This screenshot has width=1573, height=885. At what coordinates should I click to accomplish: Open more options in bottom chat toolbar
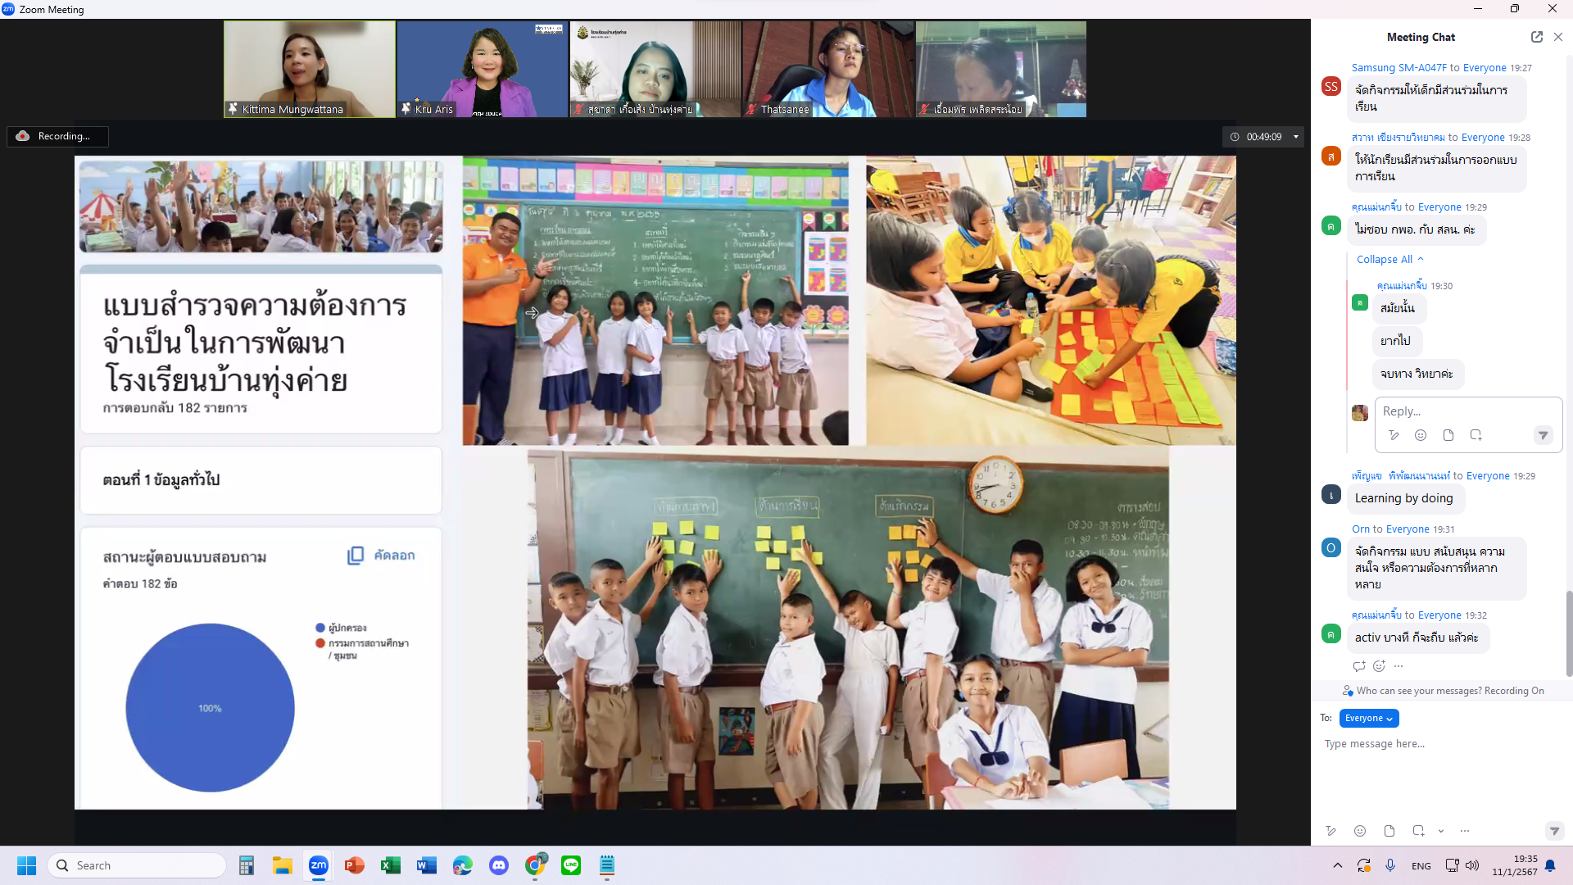[1465, 831]
